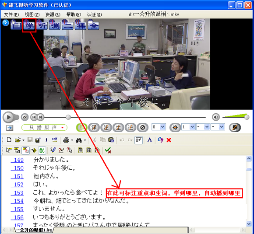The image size is (254, 234).
Task: Click the 译 document icon in toolbar
Action: (88, 150)
